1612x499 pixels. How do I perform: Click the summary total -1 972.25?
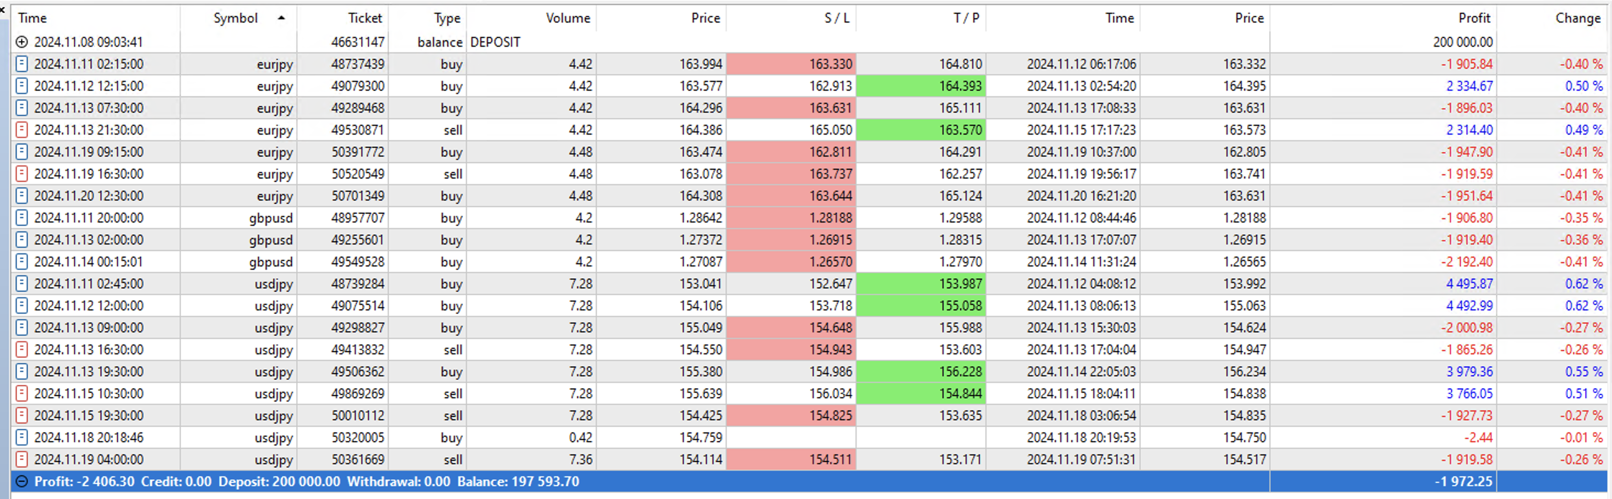(1464, 481)
